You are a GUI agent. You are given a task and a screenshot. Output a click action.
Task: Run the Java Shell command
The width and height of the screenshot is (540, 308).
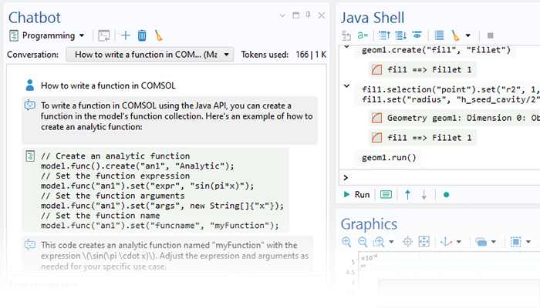coord(356,195)
